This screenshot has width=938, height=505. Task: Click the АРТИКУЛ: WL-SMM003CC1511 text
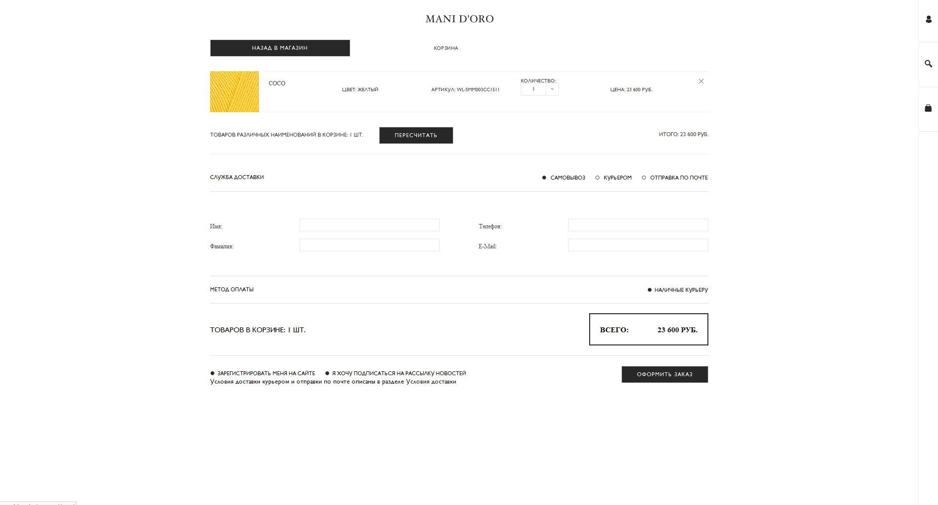[x=465, y=90]
